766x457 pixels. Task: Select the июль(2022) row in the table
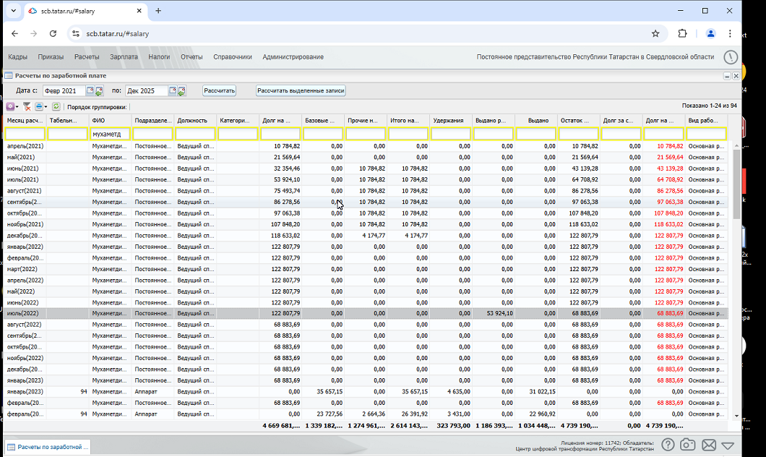[x=366, y=313]
